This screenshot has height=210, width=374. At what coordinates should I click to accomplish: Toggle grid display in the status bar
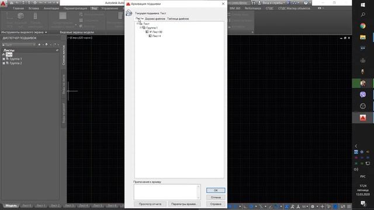click(230, 206)
